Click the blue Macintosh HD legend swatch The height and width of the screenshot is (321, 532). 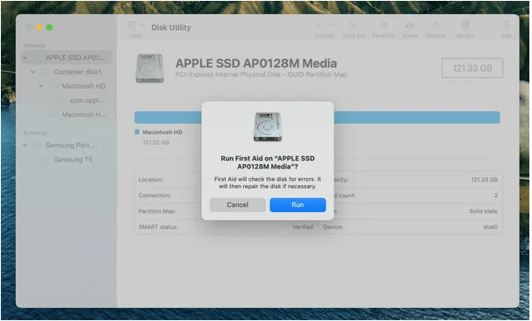137,132
